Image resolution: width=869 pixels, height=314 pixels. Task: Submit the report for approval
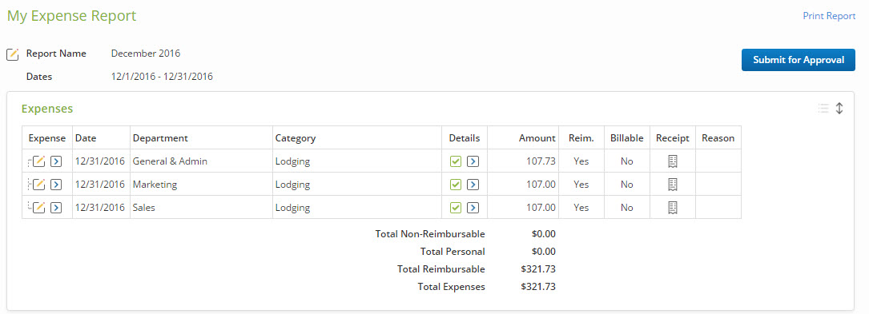[x=798, y=60]
